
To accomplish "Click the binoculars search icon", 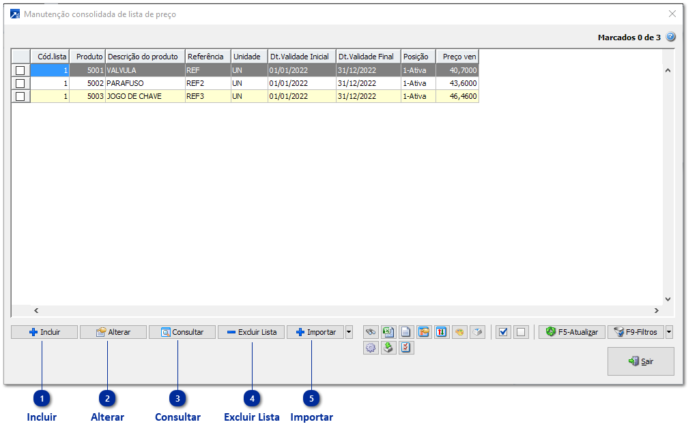I will [x=371, y=332].
